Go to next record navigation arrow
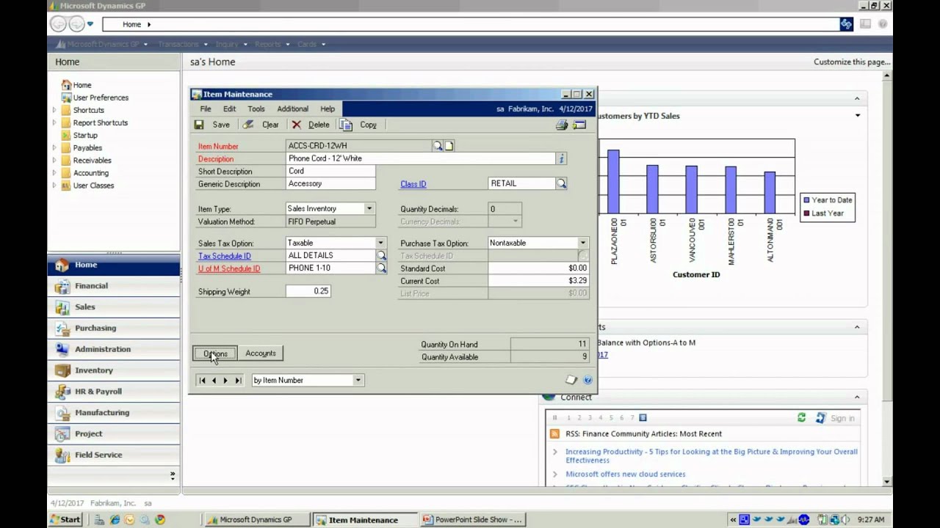This screenshot has height=528, width=940. [x=225, y=380]
